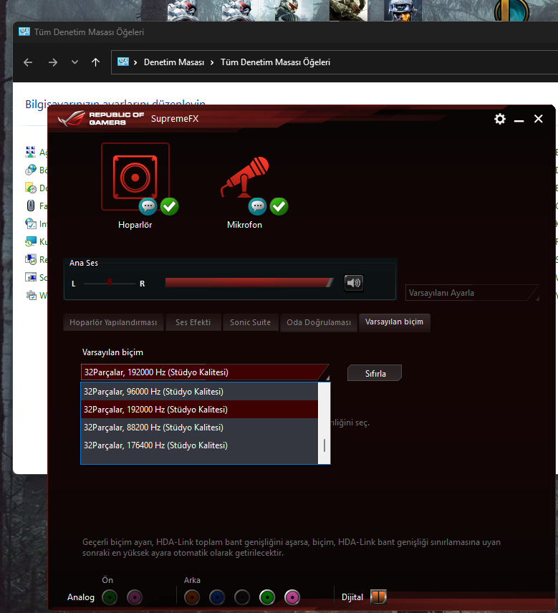
Task: Click the rear orange analog jack
Action: point(192,597)
